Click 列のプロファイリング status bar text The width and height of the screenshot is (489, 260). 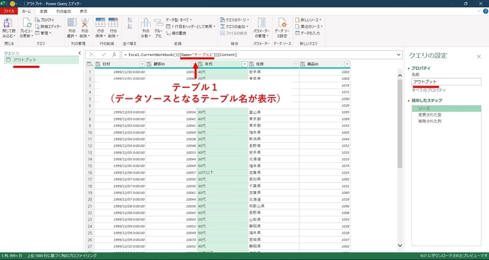tap(62, 256)
